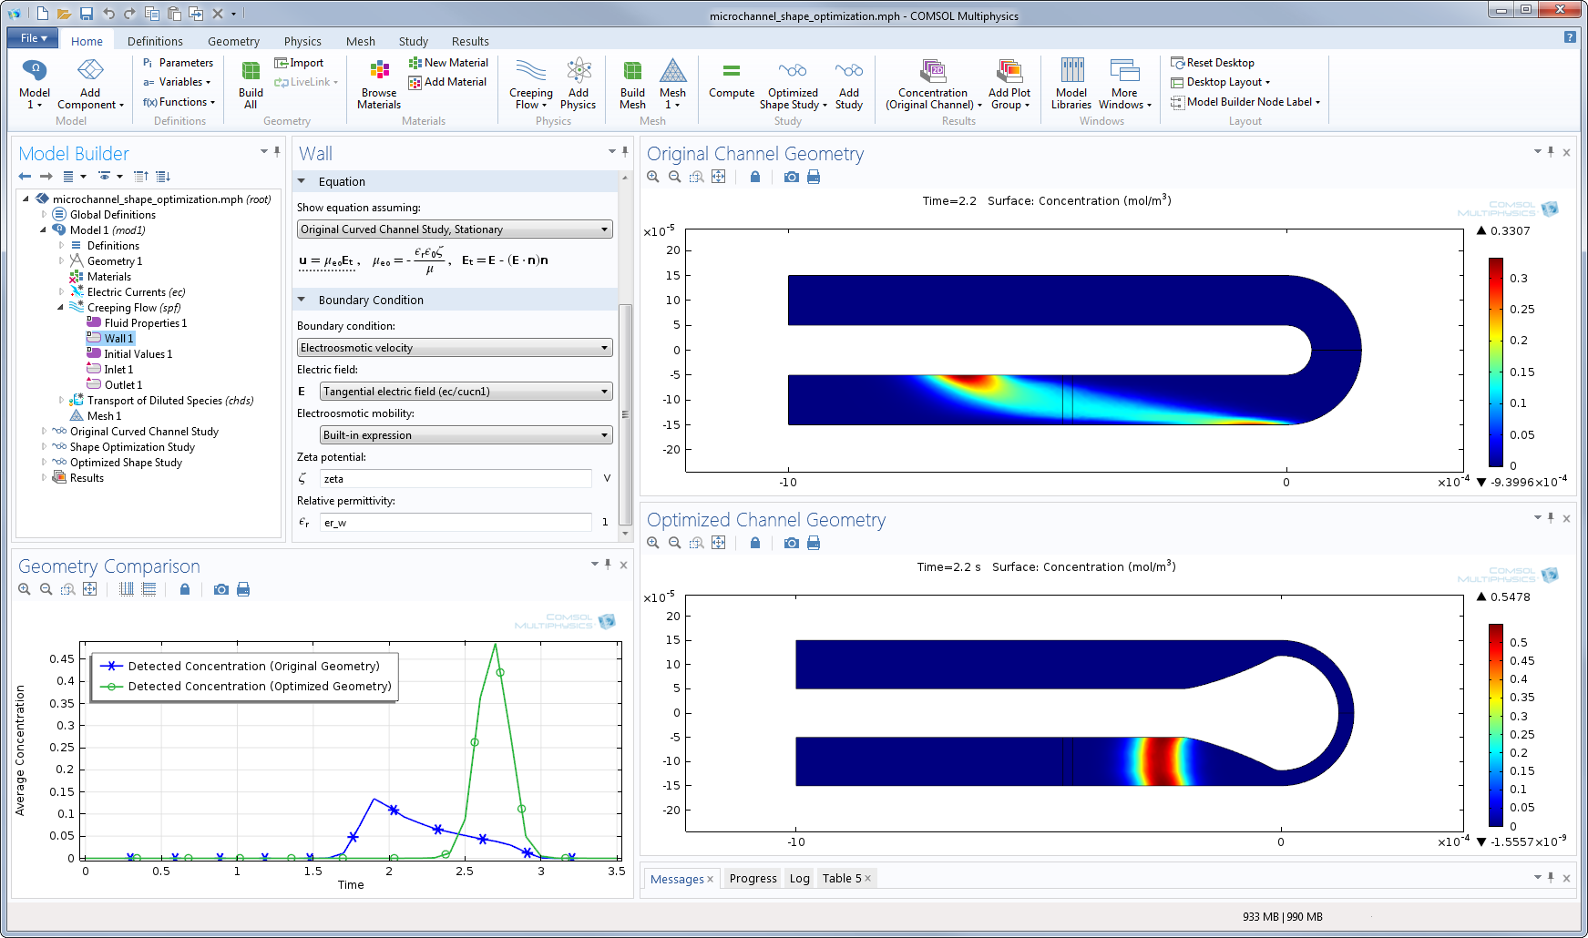Expand the Shape Optimization Study node
The image size is (1588, 938).
44,447
